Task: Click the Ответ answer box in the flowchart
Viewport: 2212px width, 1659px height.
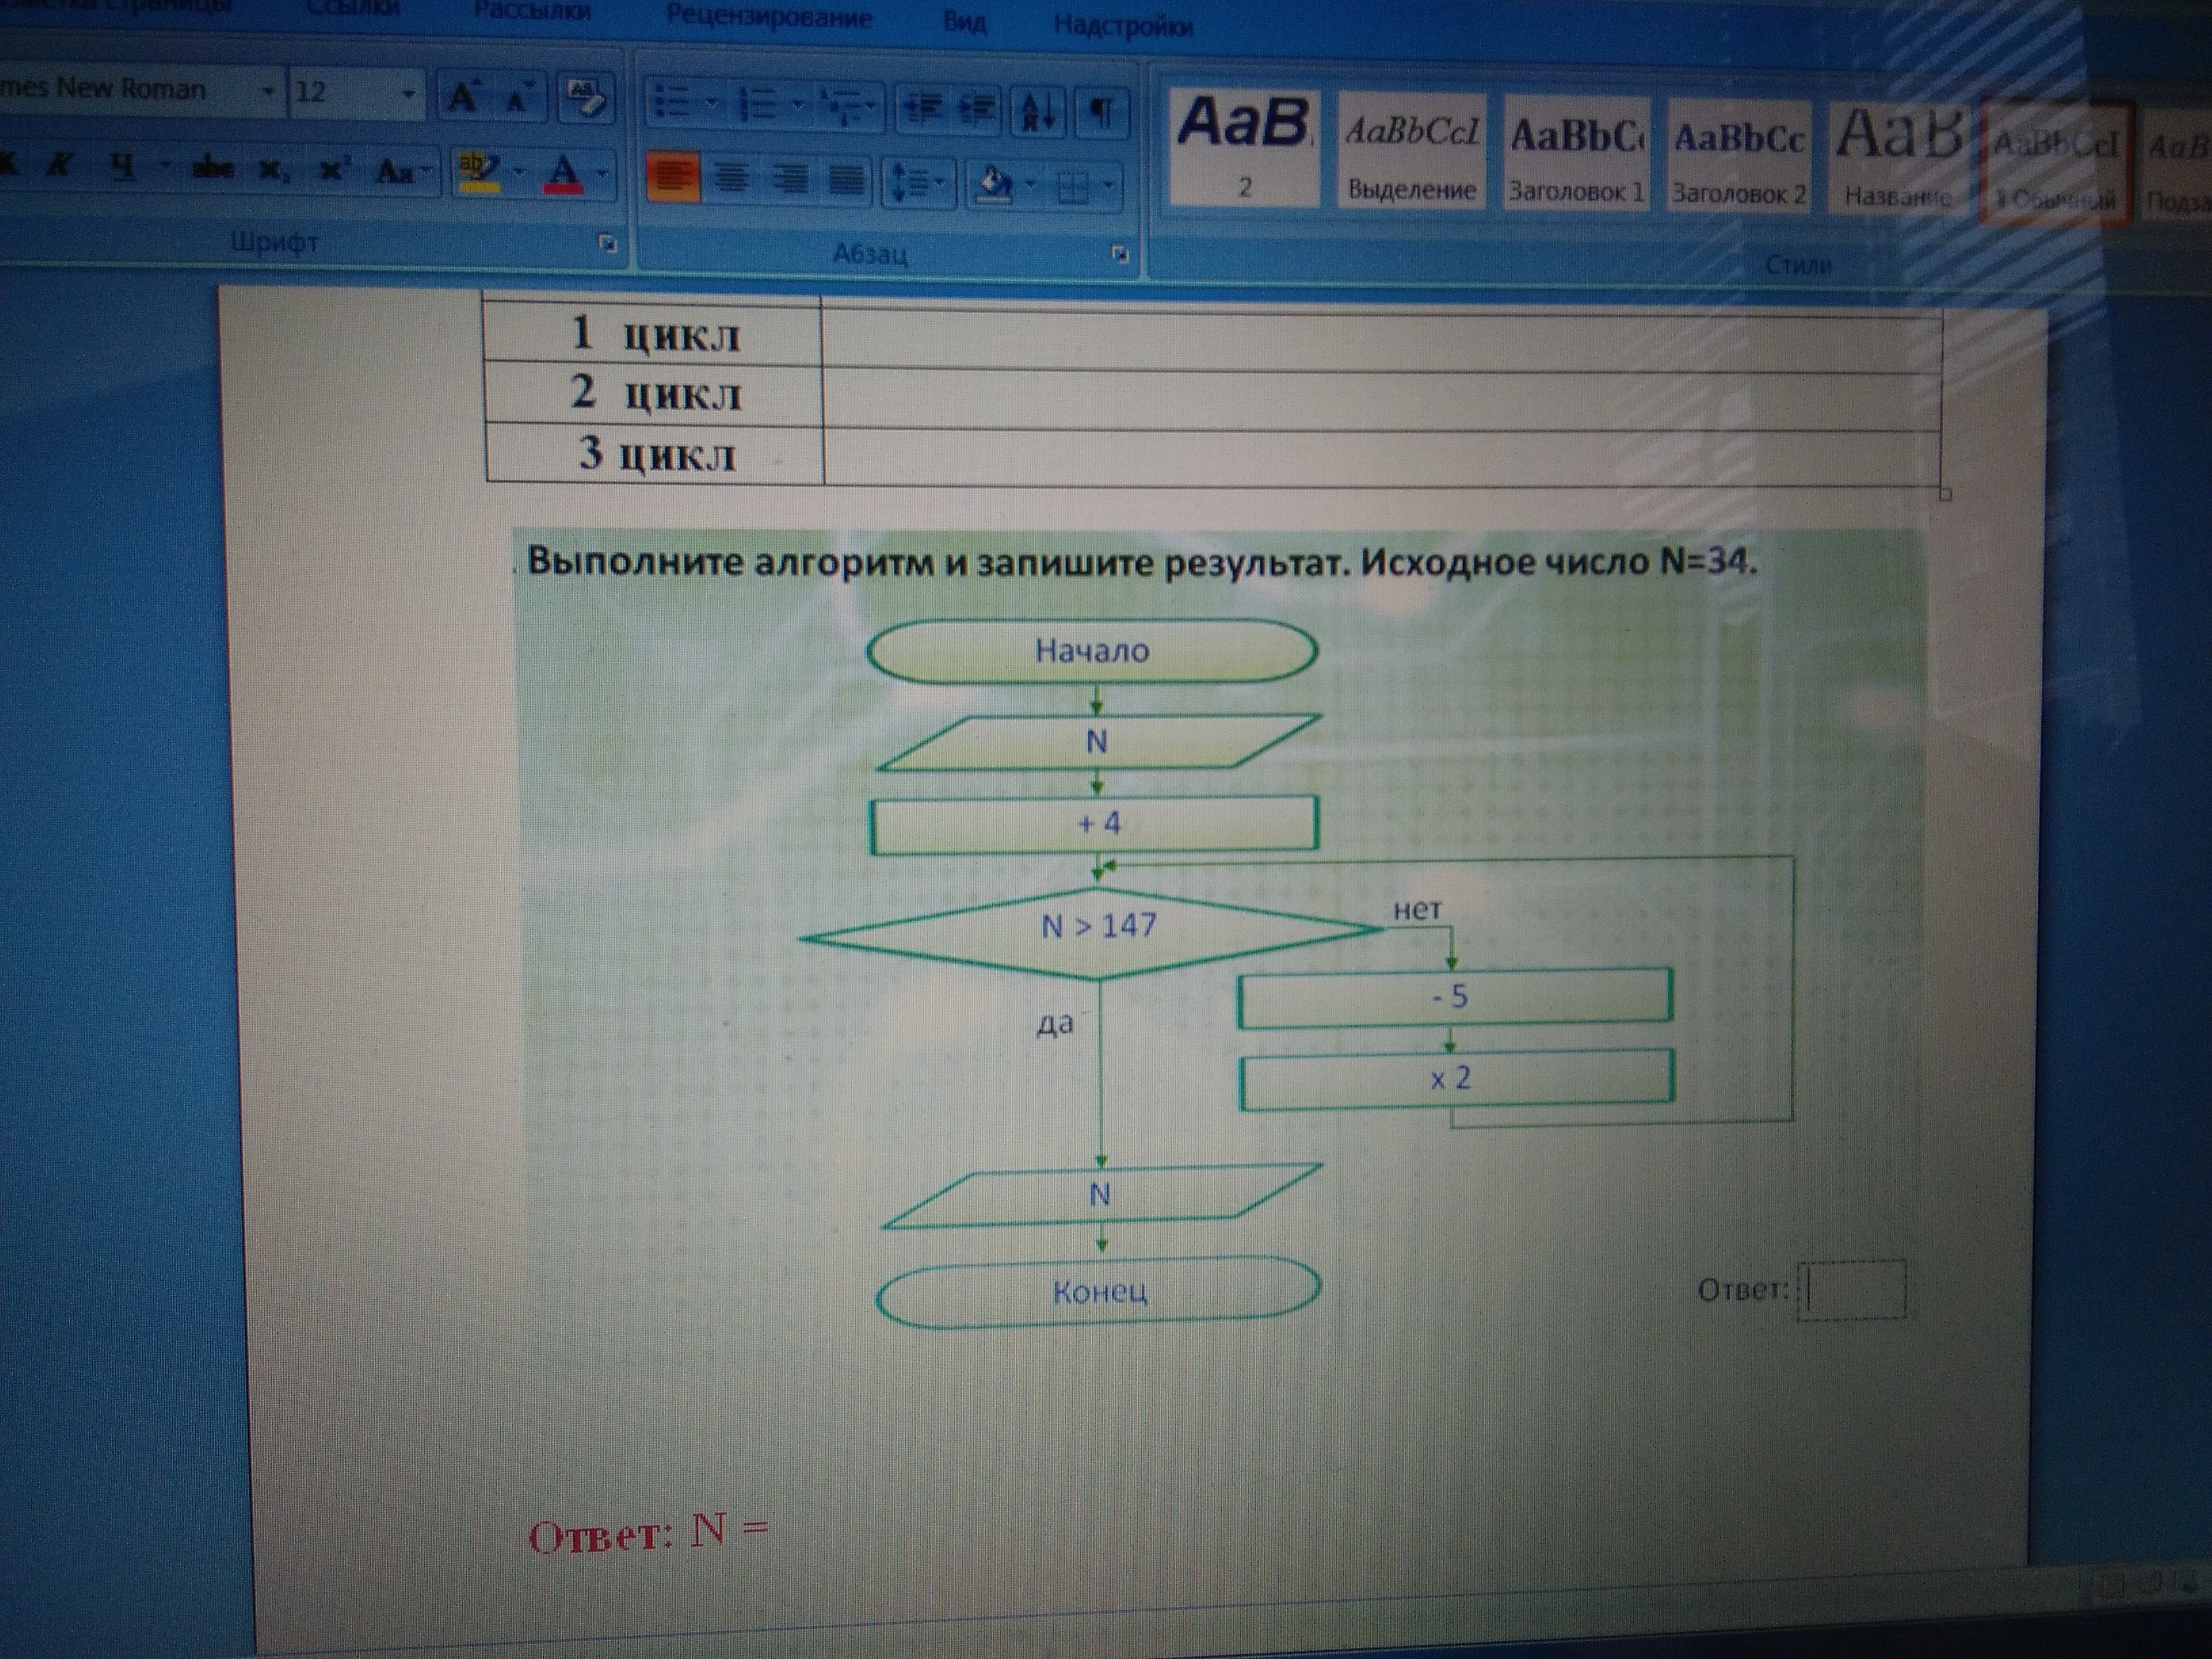Action: (x=1852, y=1291)
